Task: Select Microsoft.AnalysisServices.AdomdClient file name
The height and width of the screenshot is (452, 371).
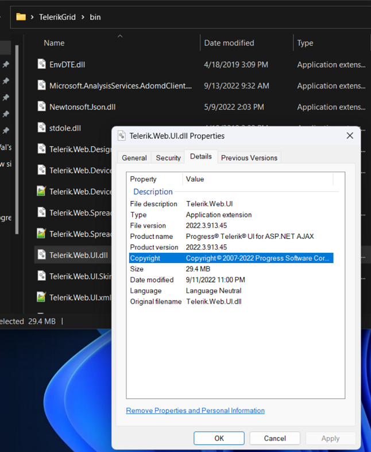Action: click(121, 86)
